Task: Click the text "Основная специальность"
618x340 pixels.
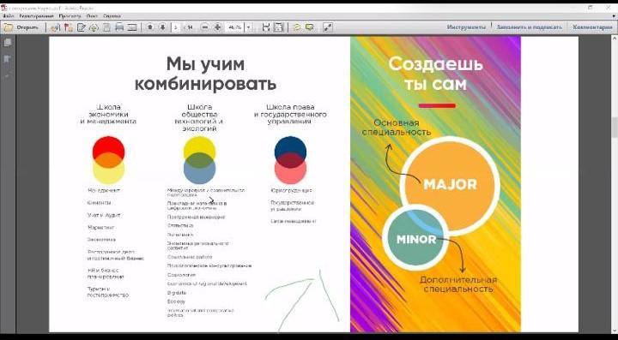Action: (397, 128)
